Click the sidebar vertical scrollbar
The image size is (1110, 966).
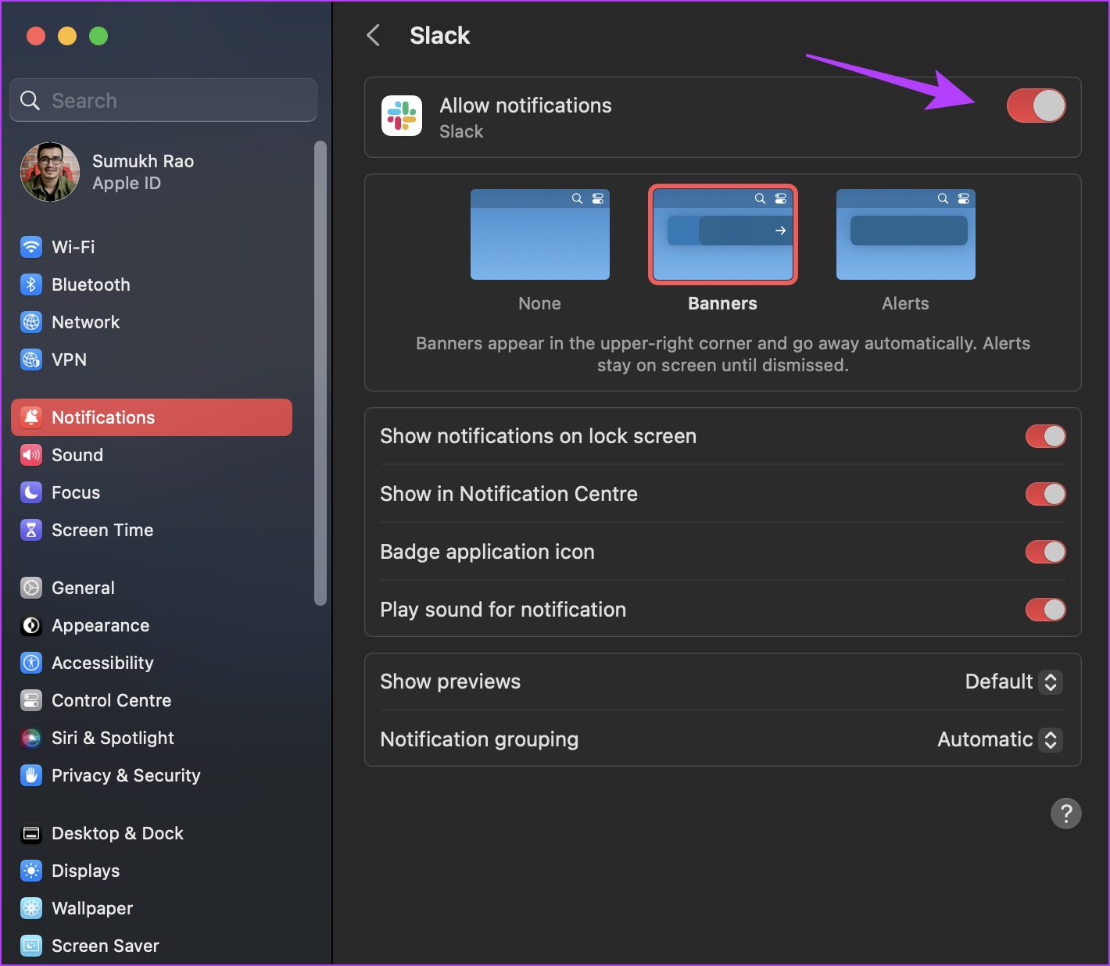320,373
